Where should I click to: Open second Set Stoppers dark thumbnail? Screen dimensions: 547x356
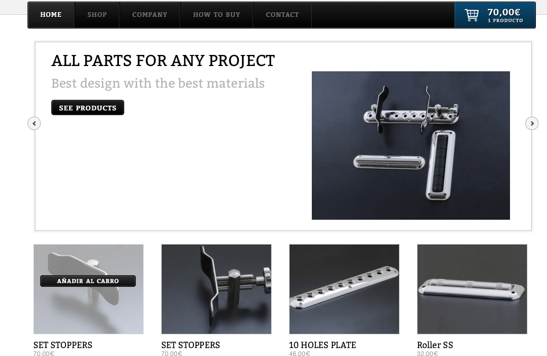coord(216,289)
